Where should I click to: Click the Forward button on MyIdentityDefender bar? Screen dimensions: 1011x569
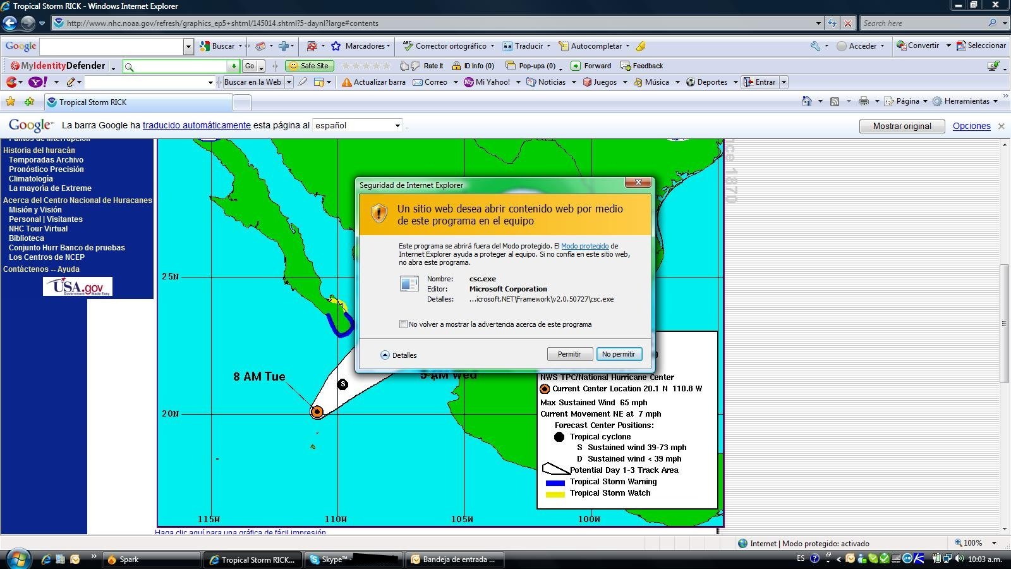[591, 66]
